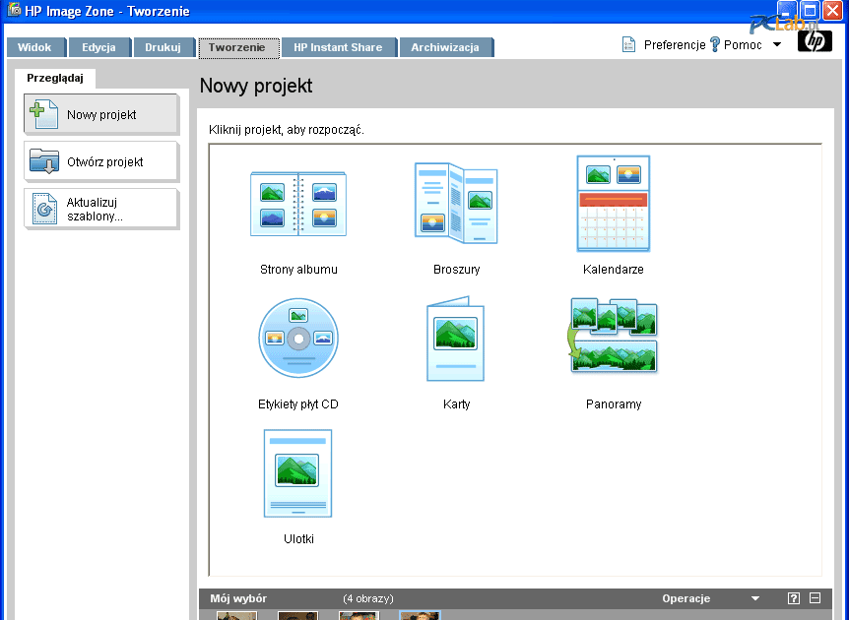Select the Tworzenie tab

[x=238, y=47]
